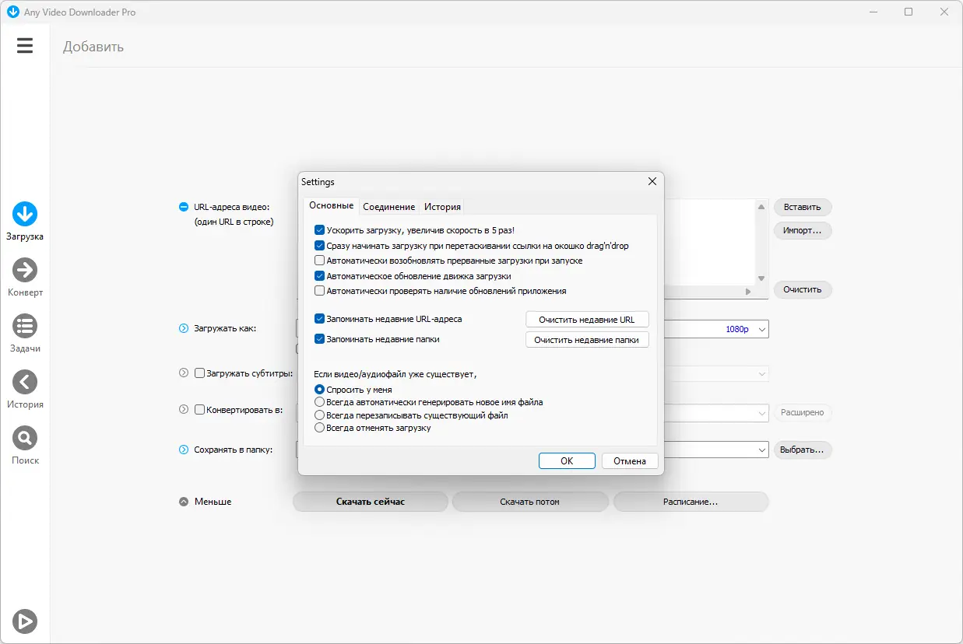Click the Скачать сейчас button
The image size is (963, 644).
pyautogui.click(x=371, y=502)
